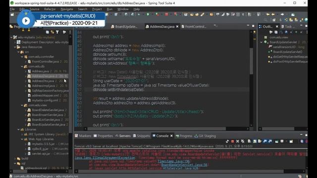Click Link with Editor icon in Project Explorer
The width and height of the screenshot is (317, 178).
pos(53,32)
